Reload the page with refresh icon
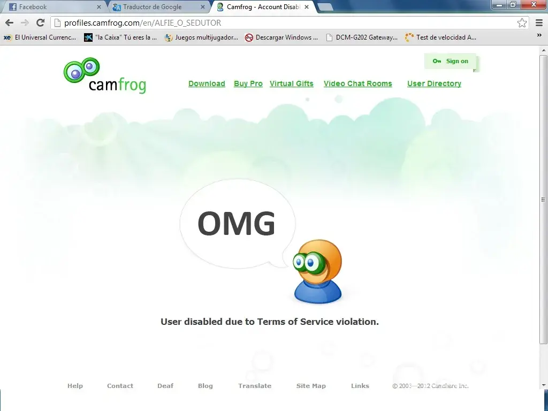This screenshot has height=411, width=548. pos(40,22)
